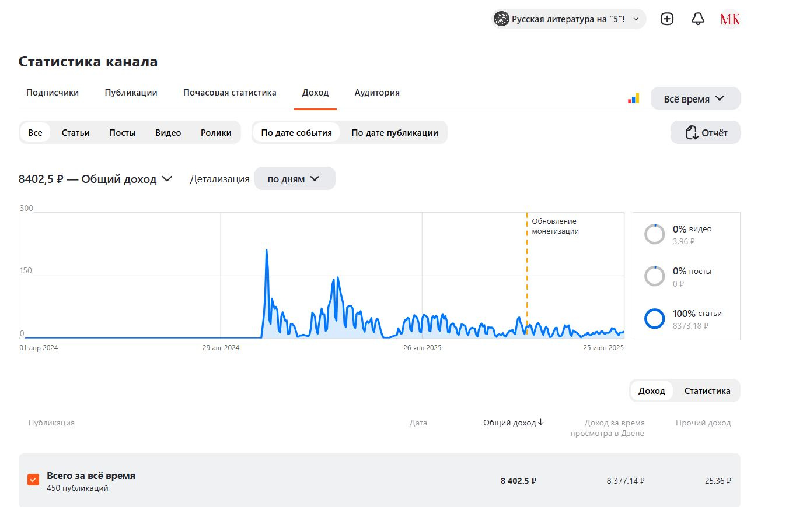Select the Ролики content filter
The image size is (789, 507).
point(216,133)
